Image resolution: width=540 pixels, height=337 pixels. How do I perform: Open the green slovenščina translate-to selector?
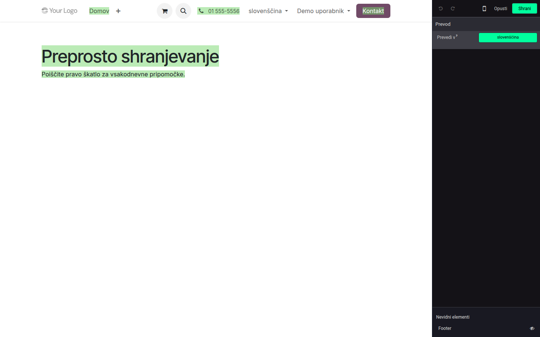click(508, 37)
